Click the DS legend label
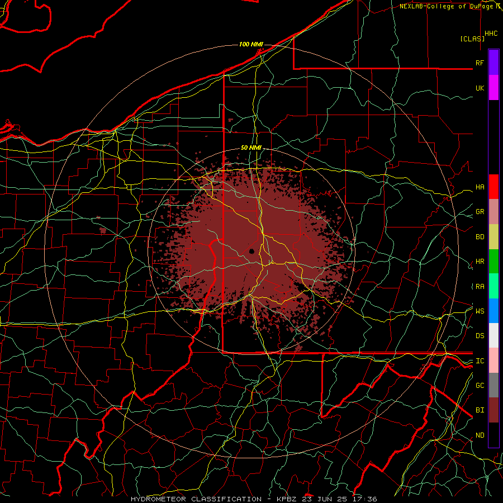This screenshot has height=503, width=503. (x=480, y=336)
